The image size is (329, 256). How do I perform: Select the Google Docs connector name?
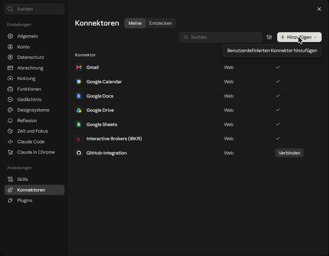[x=100, y=96]
